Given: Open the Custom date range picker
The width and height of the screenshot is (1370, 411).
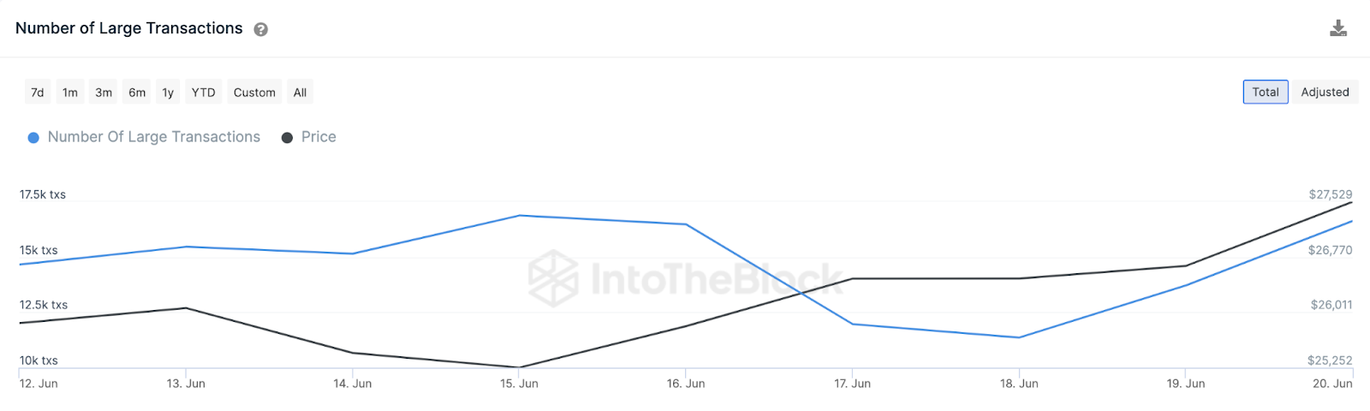Looking at the screenshot, I should pyautogui.click(x=254, y=92).
